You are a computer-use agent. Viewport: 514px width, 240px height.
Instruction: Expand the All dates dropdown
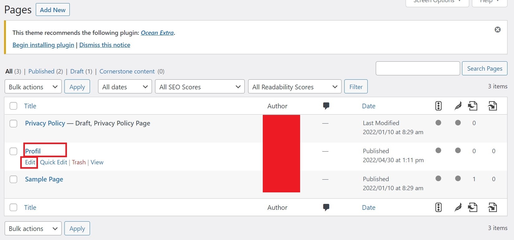click(x=125, y=87)
